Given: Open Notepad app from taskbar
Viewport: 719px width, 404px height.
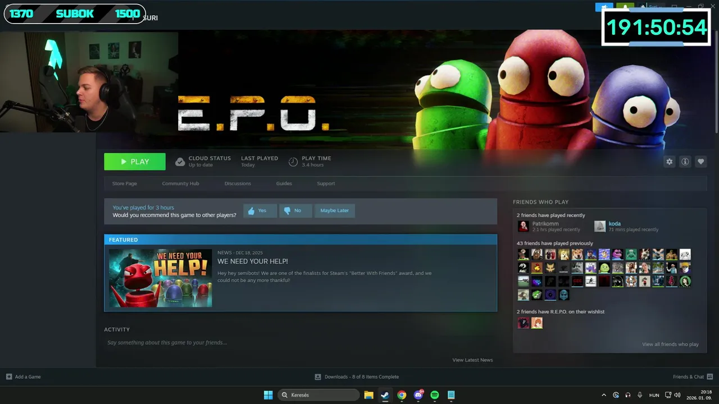Looking at the screenshot, I should pos(451,395).
